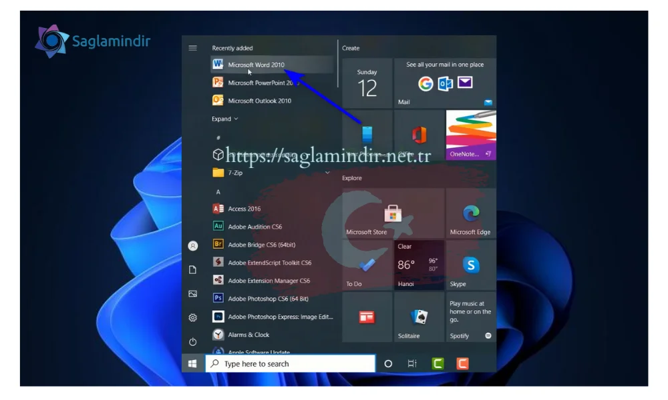The image size is (668, 400).
Task: Click the Create group heading
Action: (351, 48)
